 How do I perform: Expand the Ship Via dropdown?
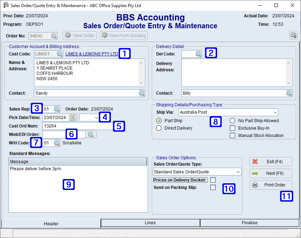coord(275,112)
